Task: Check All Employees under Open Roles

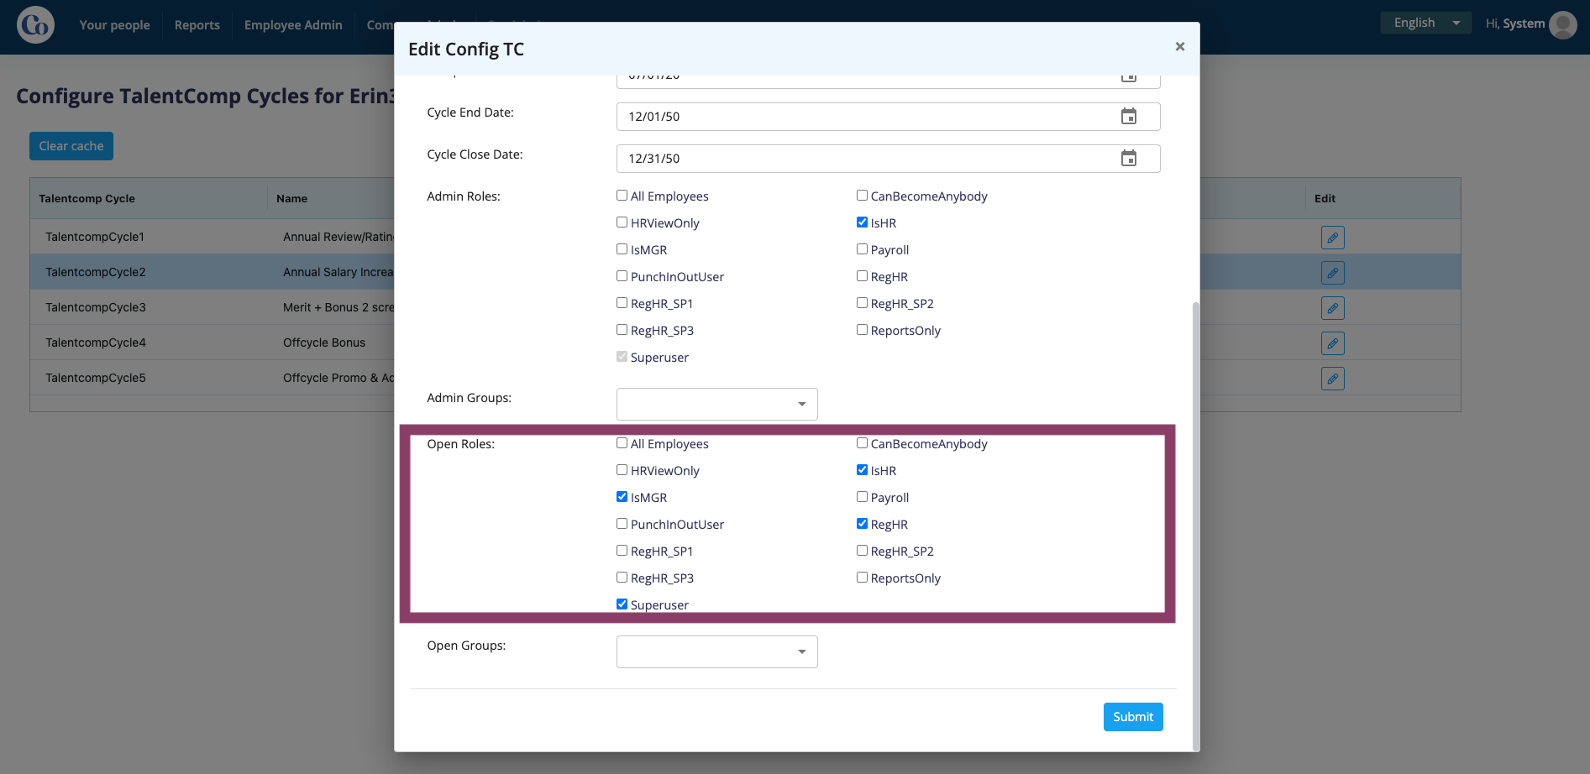Action: pyautogui.click(x=622, y=443)
